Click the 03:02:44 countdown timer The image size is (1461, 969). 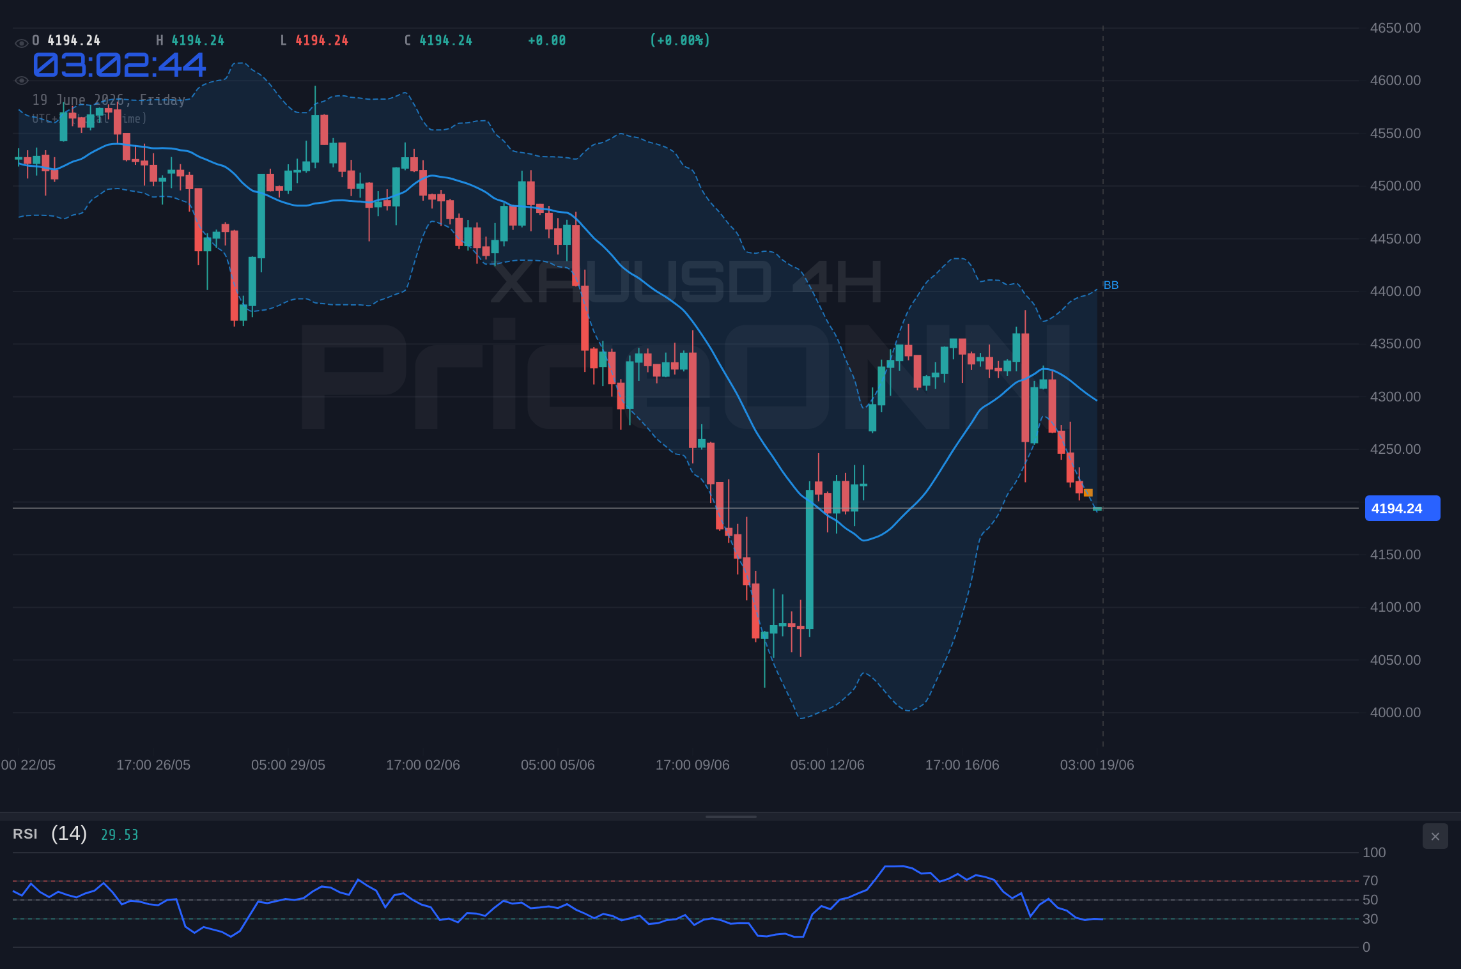pyautogui.click(x=120, y=65)
